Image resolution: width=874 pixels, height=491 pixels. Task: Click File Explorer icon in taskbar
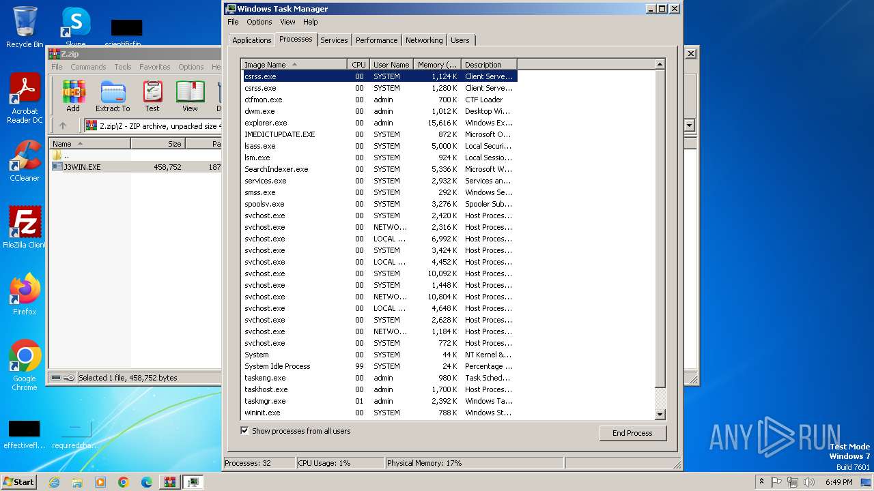(77, 482)
